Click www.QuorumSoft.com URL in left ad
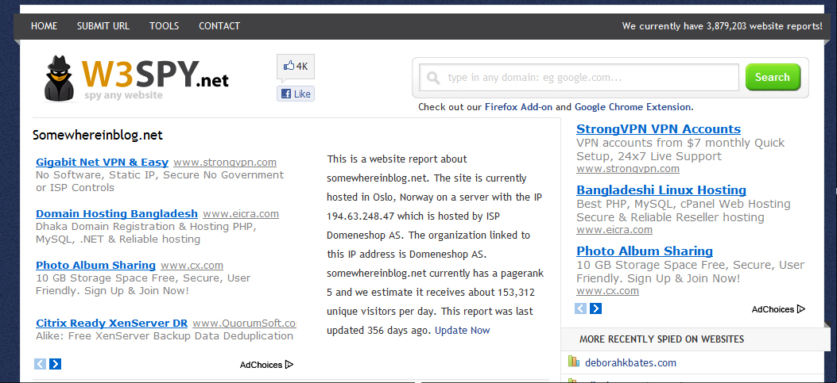Viewport: 837px width, 383px height. coord(245,324)
